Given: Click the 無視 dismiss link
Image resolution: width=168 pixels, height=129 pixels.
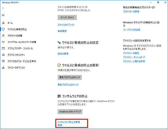Looking at the screenshot, I should point(60,125).
